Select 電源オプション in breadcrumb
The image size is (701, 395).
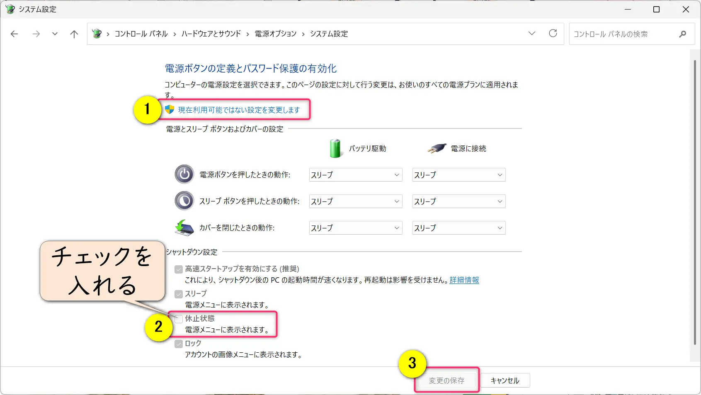[x=276, y=34]
